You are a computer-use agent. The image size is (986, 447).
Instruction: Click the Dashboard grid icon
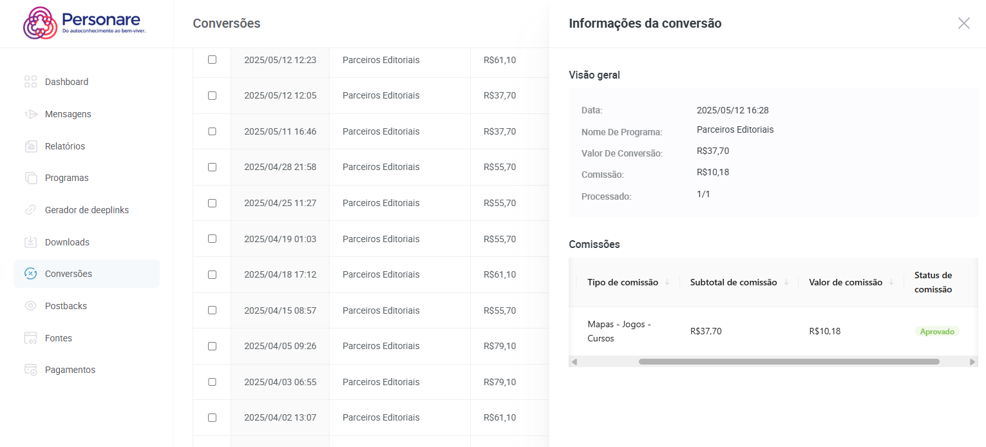(30, 82)
